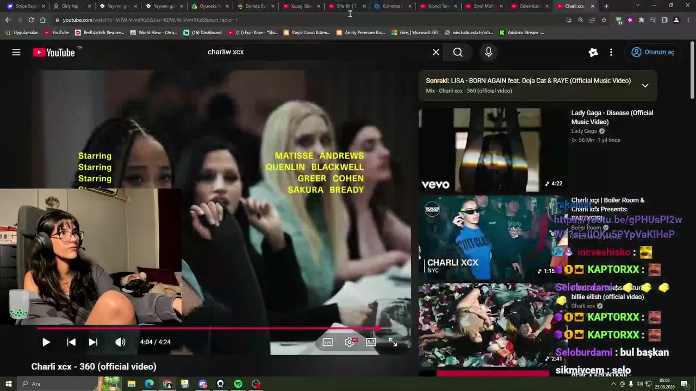Show hidden system tray icons
Image resolution: width=696 pixels, height=391 pixels.
pyautogui.click(x=614, y=384)
